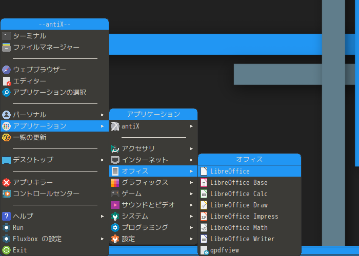Click the --antiX-- menu title bar
Image resolution: width=359 pixels, height=256 pixels.
click(54, 24)
